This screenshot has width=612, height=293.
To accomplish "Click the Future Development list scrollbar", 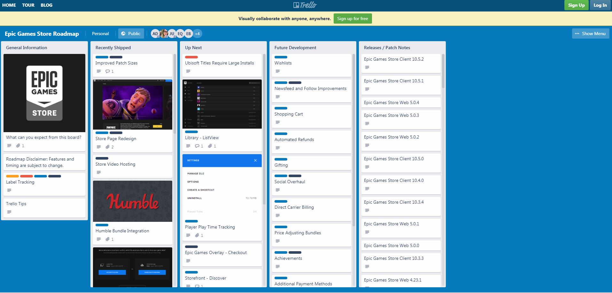I will [354, 140].
